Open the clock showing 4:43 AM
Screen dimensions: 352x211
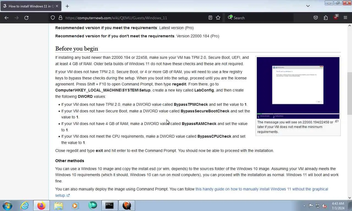[338, 206]
